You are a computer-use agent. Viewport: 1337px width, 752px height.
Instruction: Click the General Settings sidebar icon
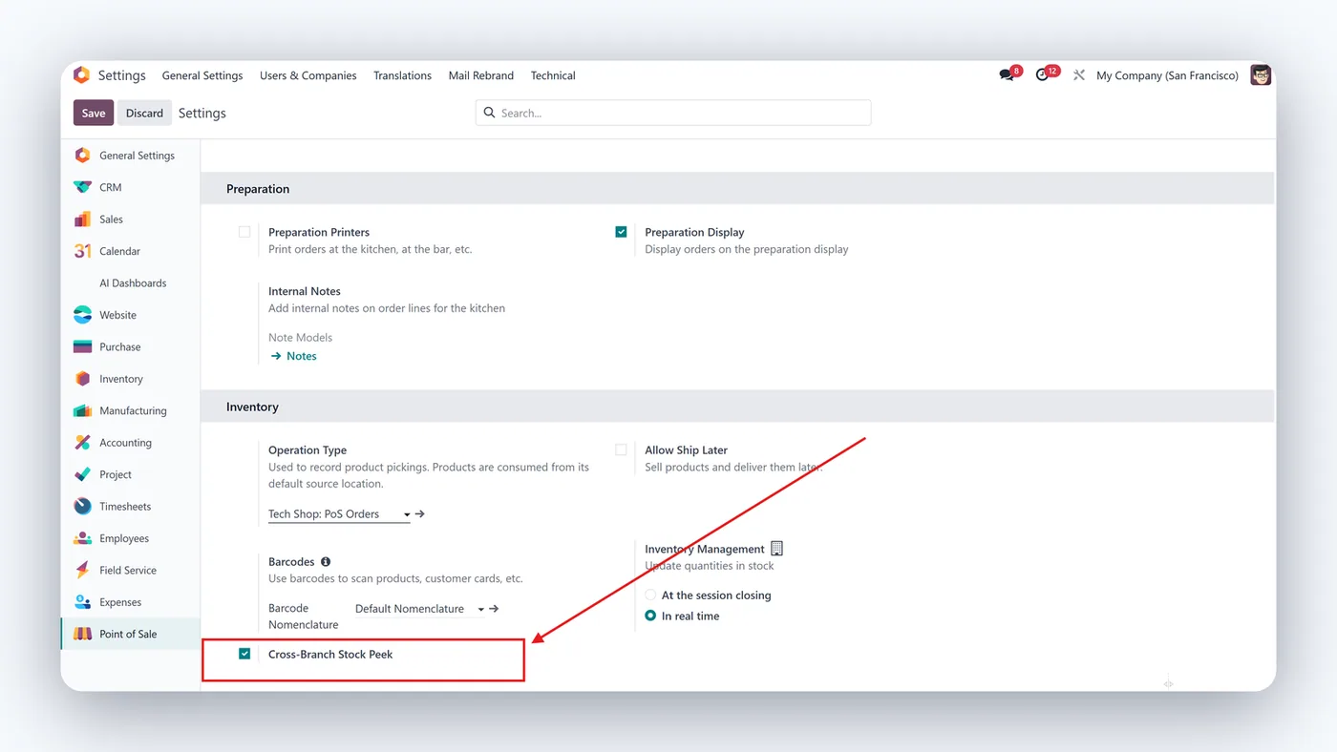tap(83, 156)
